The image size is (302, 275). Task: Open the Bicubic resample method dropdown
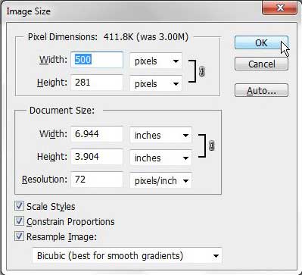pyautogui.click(x=127, y=255)
